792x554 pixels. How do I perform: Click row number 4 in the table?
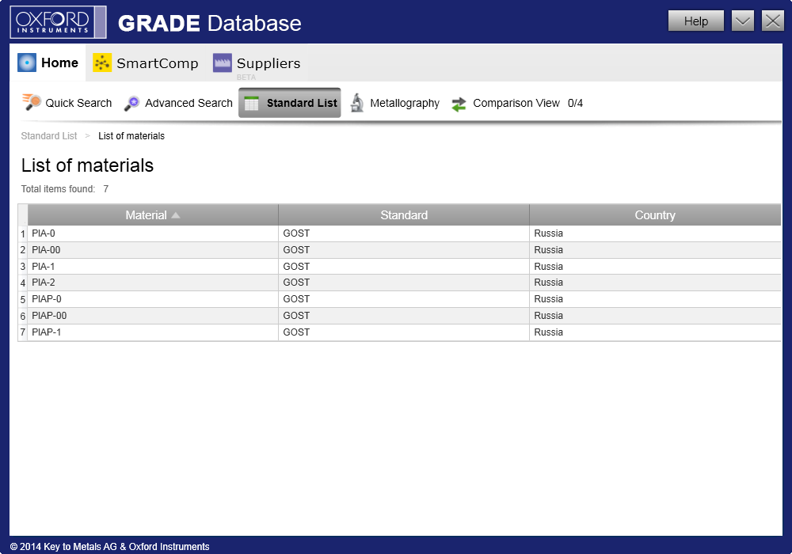click(x=23, y=283)
